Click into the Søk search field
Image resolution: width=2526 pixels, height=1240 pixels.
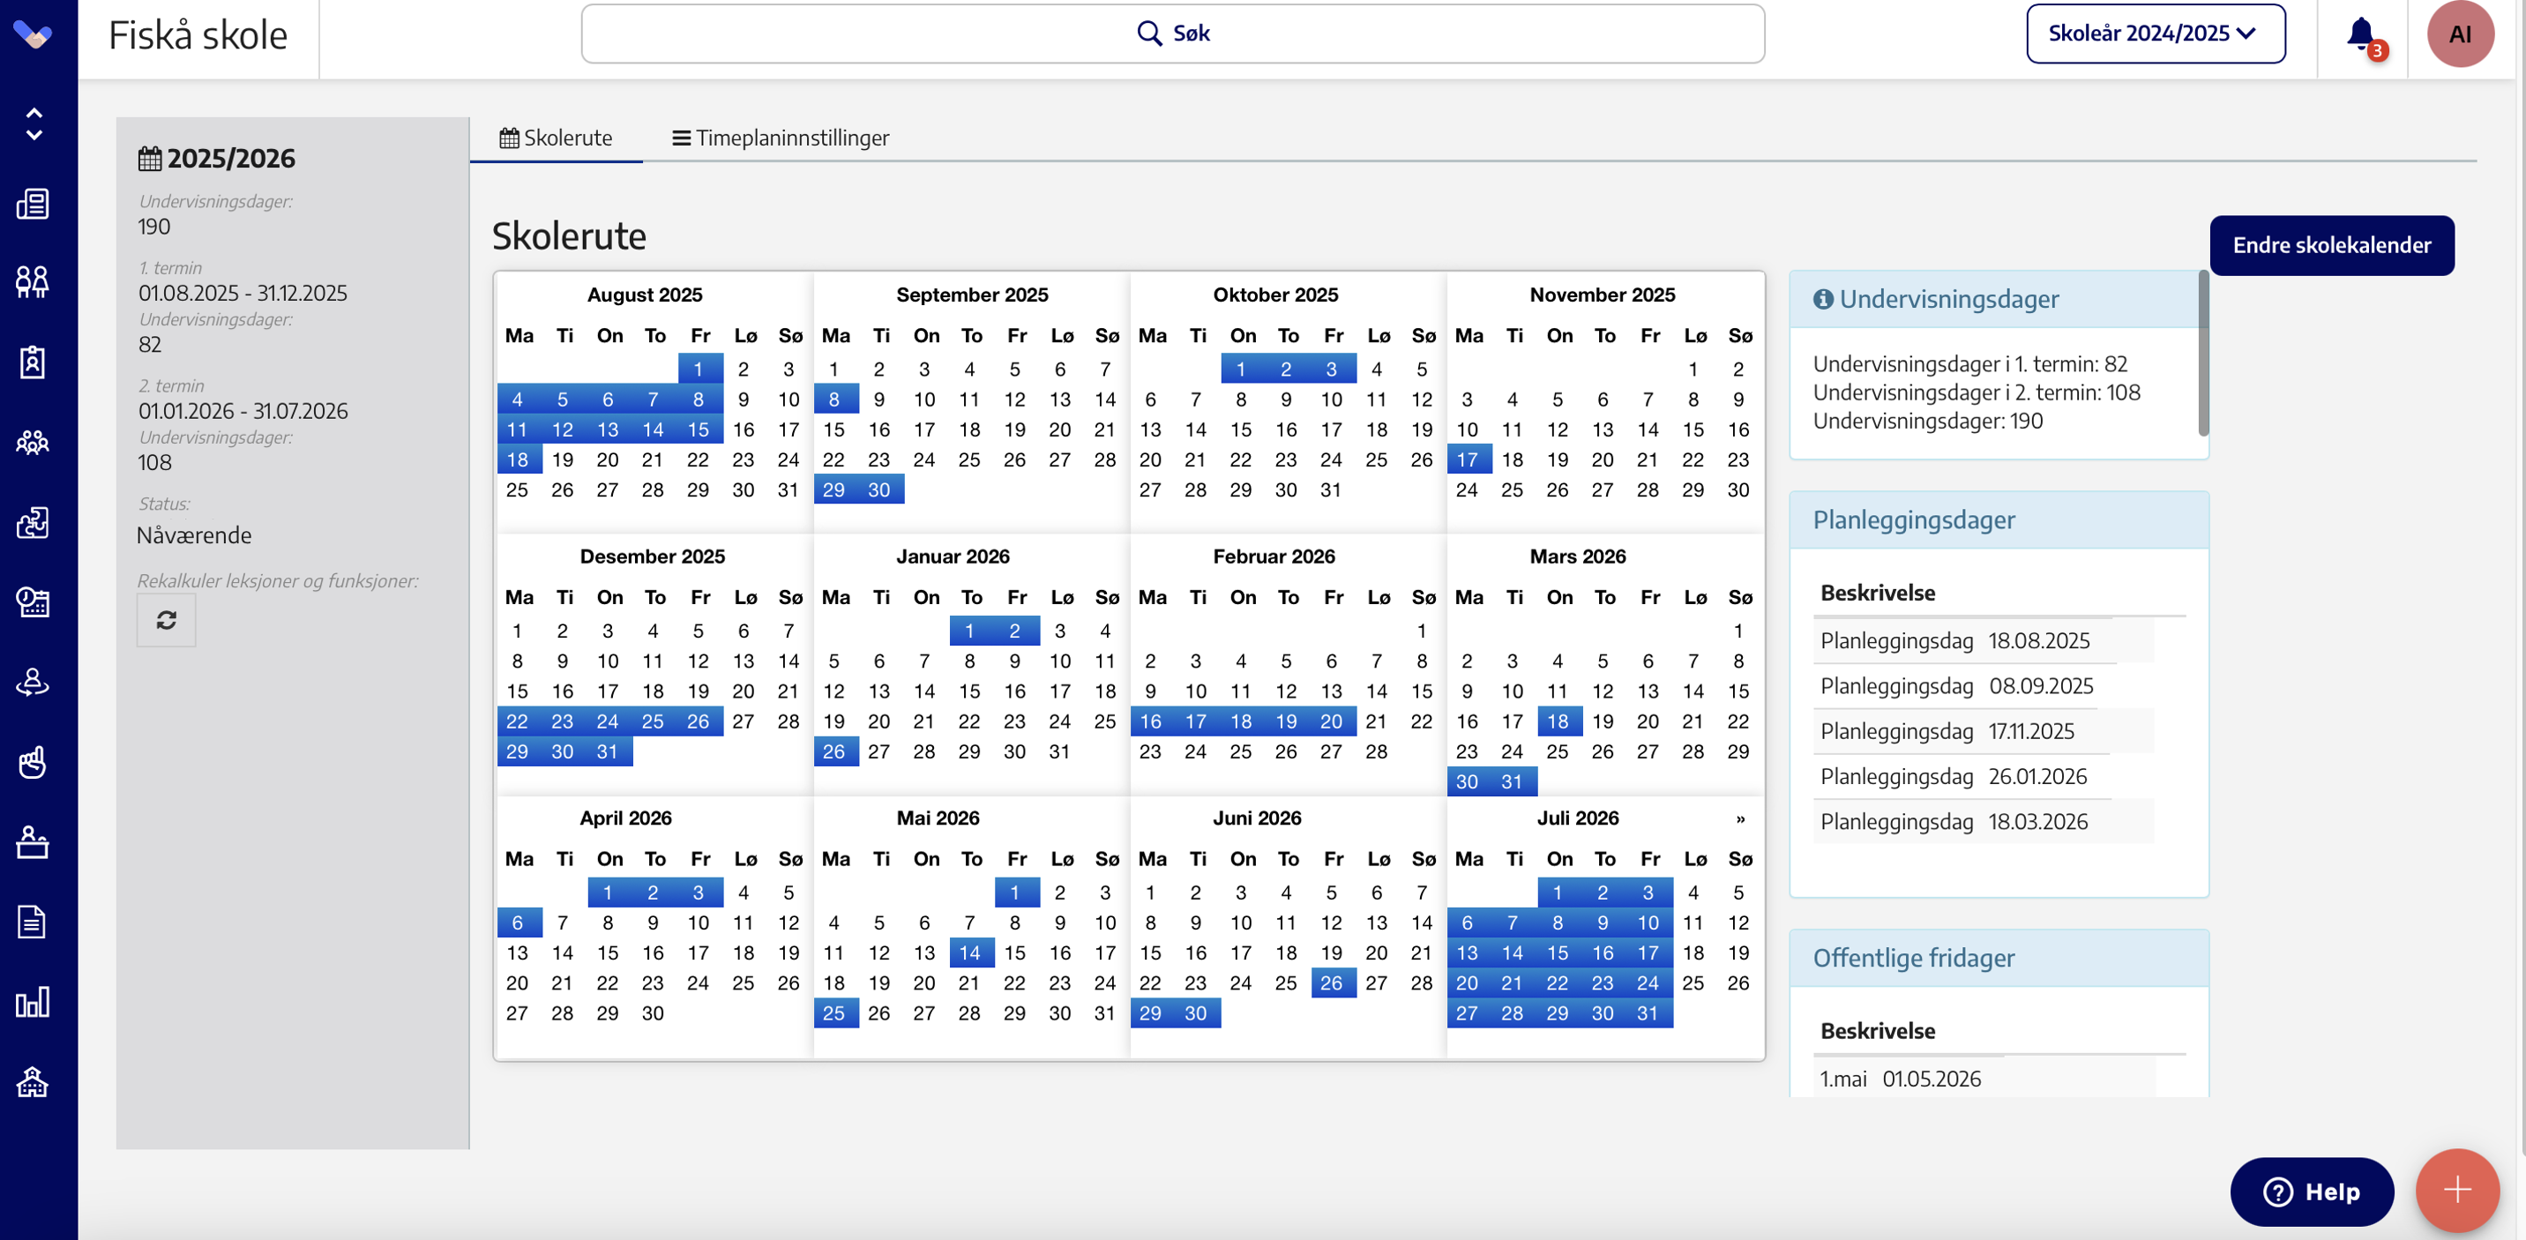coord(1173,34)
